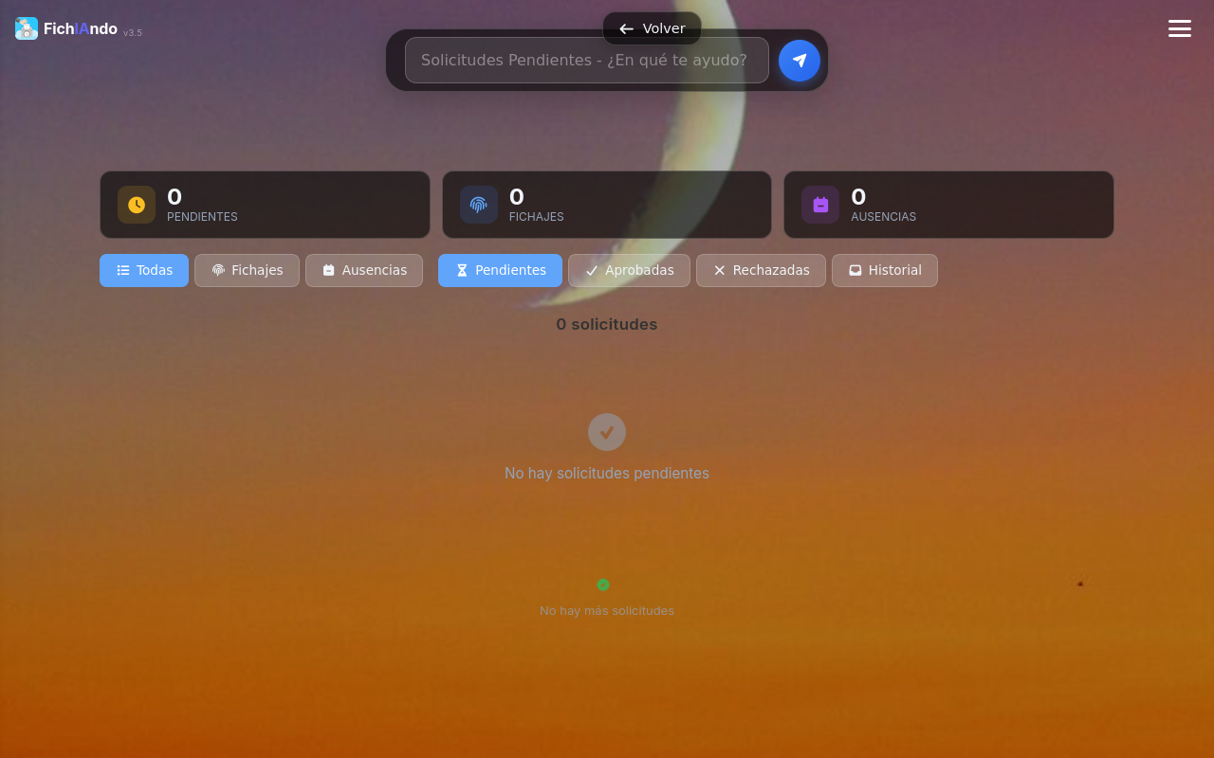Click the purple calendar Ausencias icon
The image size is (1214, 758).
click(820, 205)
